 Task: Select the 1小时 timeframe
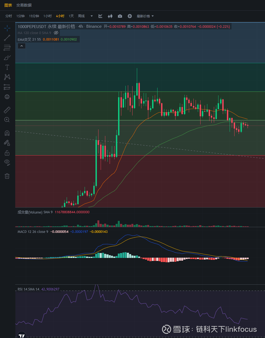coord(48,16)
